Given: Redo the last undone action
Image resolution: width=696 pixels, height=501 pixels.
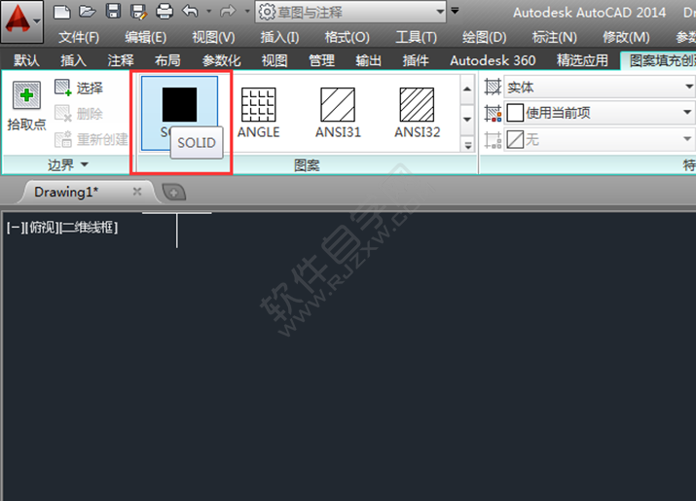Looking at the screenshot, I should tap(228, 11).
